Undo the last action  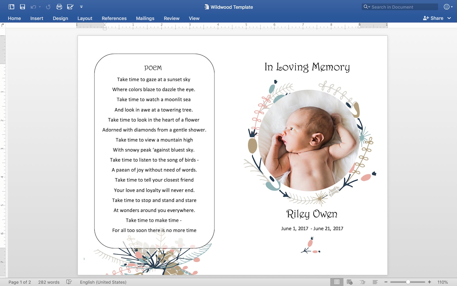33,7
